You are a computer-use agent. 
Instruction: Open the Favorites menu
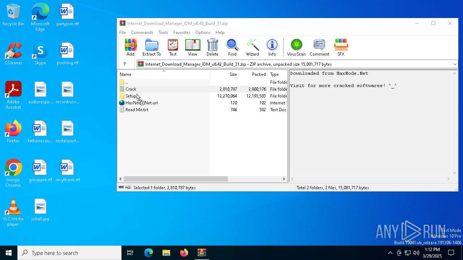[x=182, y=32]
